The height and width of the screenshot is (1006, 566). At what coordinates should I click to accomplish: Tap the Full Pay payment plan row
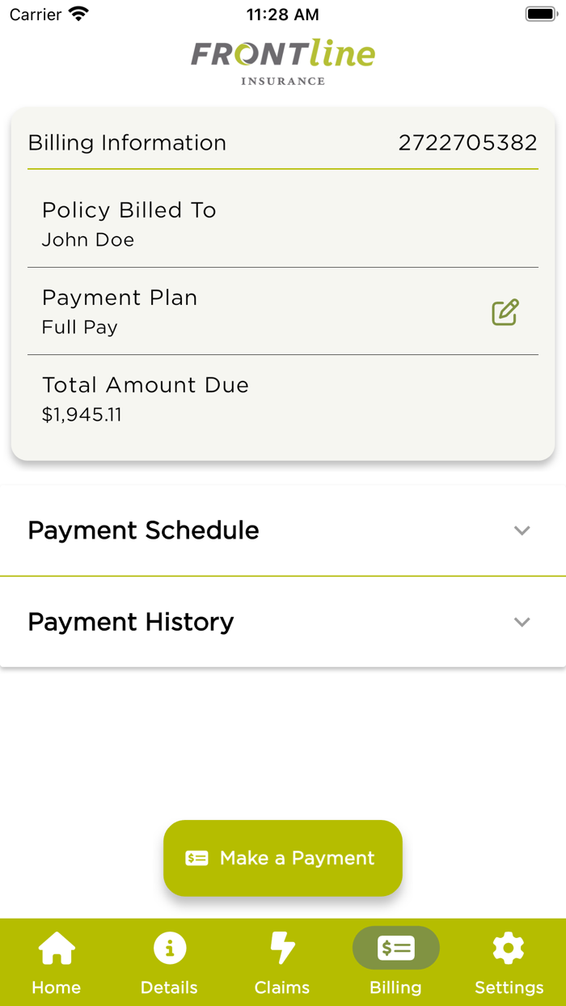coord(283,311)
